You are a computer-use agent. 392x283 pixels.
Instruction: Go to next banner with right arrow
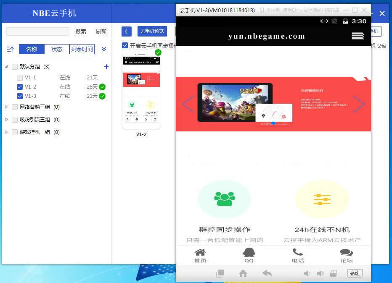(359, 104)
